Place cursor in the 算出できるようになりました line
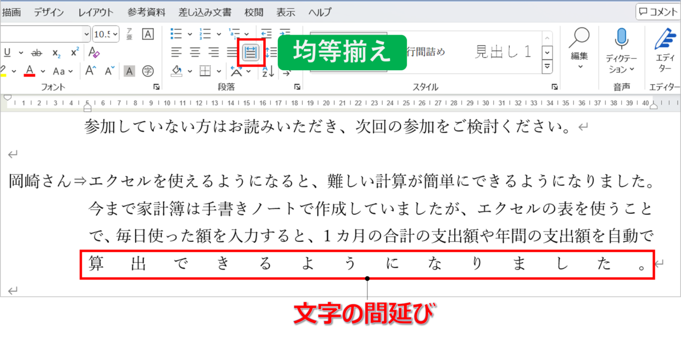681x341 pixels. pos(367,265)
